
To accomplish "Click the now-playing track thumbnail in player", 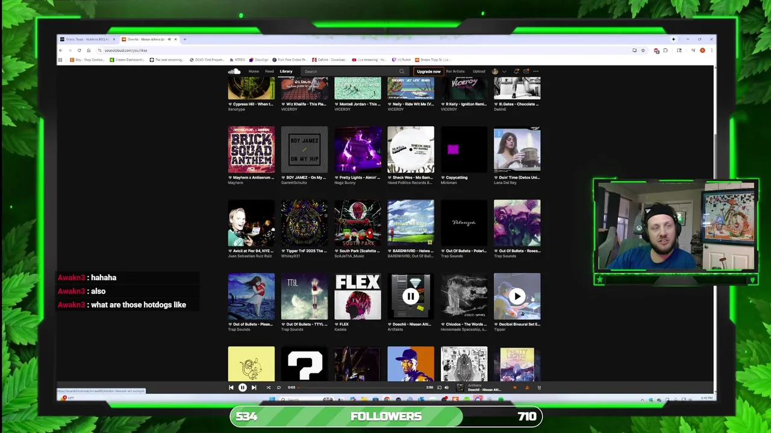I will (460, 387).
